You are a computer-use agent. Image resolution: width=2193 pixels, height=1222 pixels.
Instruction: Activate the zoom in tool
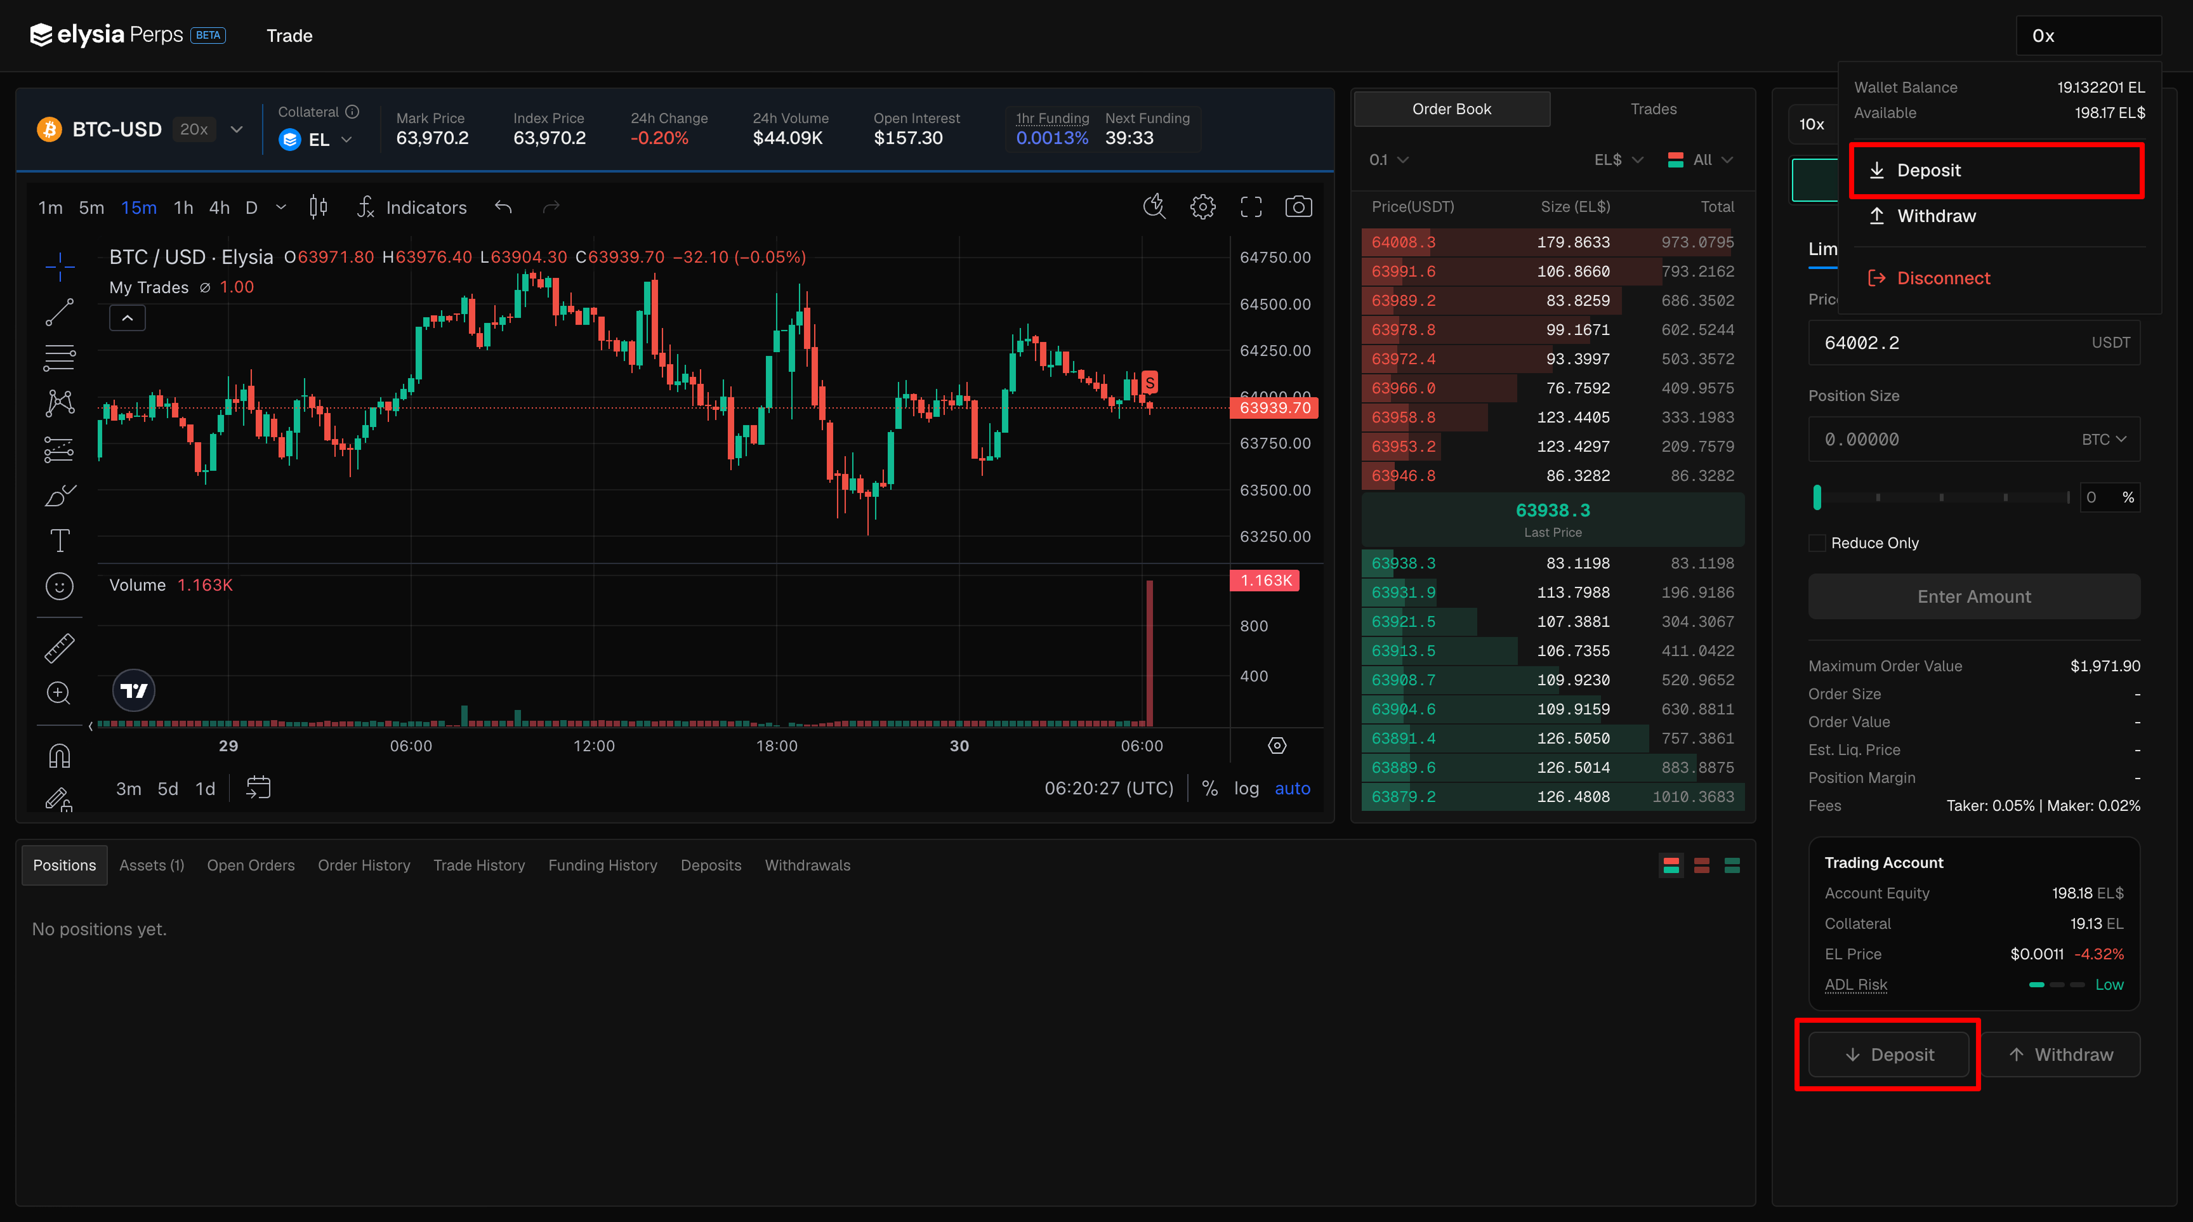60,693
